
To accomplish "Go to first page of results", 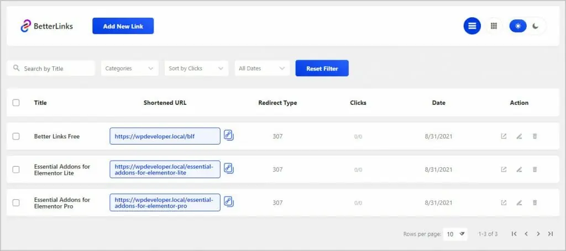I will [514, 234].
